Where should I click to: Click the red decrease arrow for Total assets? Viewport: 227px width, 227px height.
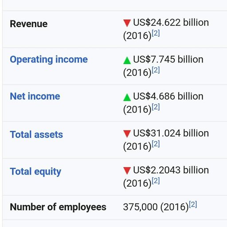tap(127, 134)
